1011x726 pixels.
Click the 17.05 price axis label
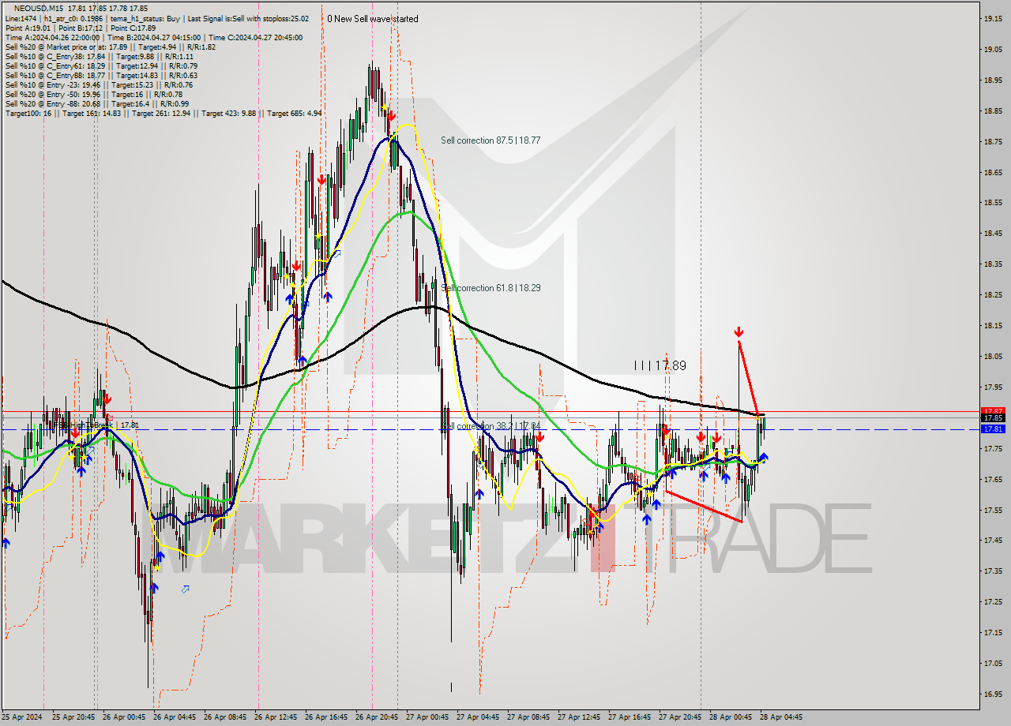[x=993, y=663]
